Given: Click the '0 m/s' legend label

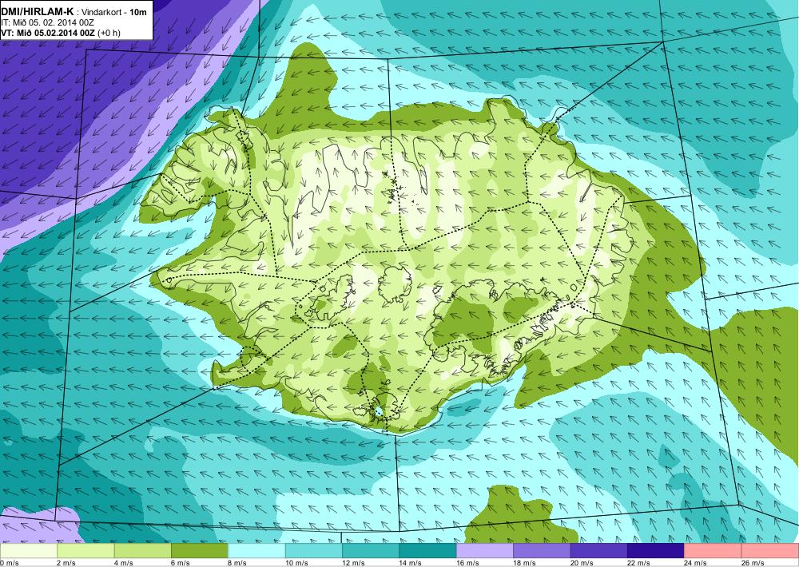Looking at the screenshot, I should click(x=10, y=562).
